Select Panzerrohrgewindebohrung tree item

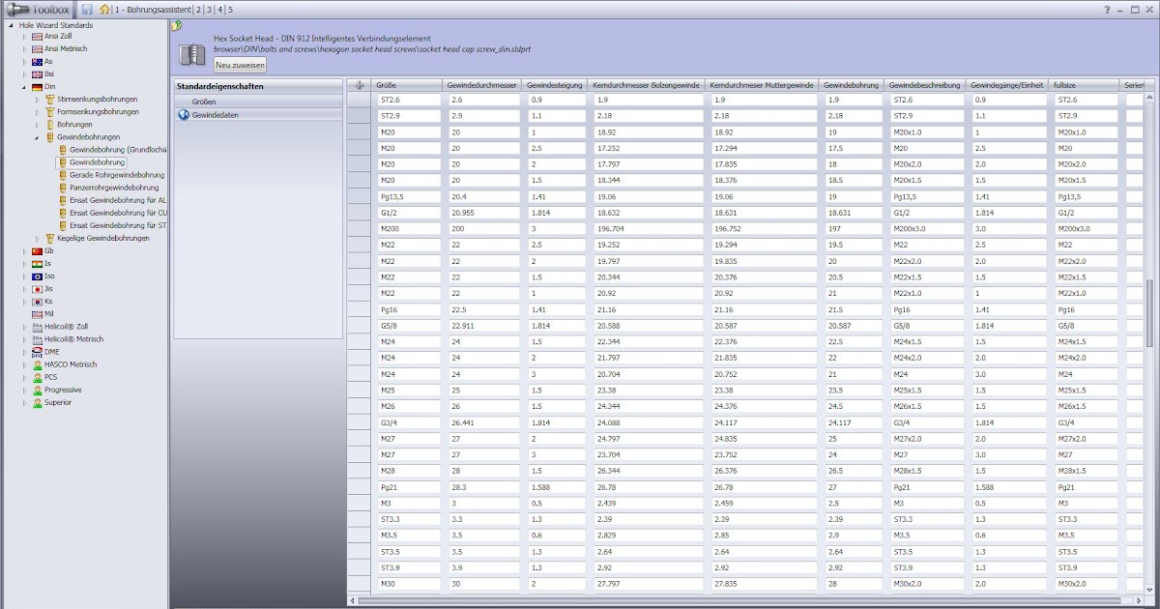[x=114, y=188]
